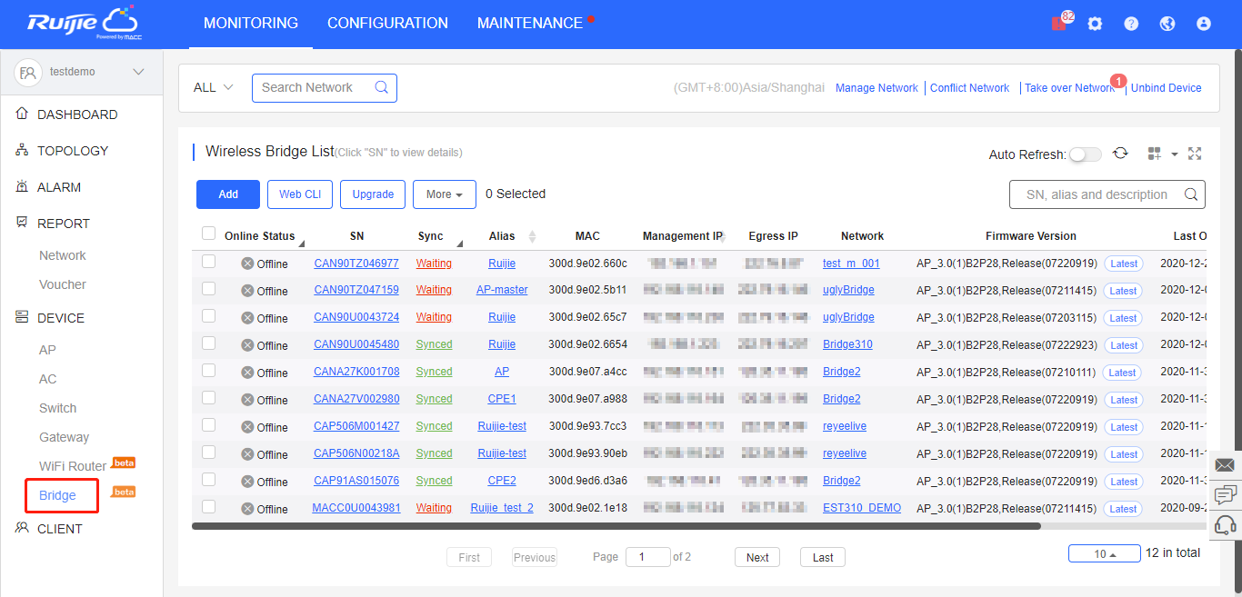Open Bridge in the DEVICE sidebar menu

click(57, 495)
